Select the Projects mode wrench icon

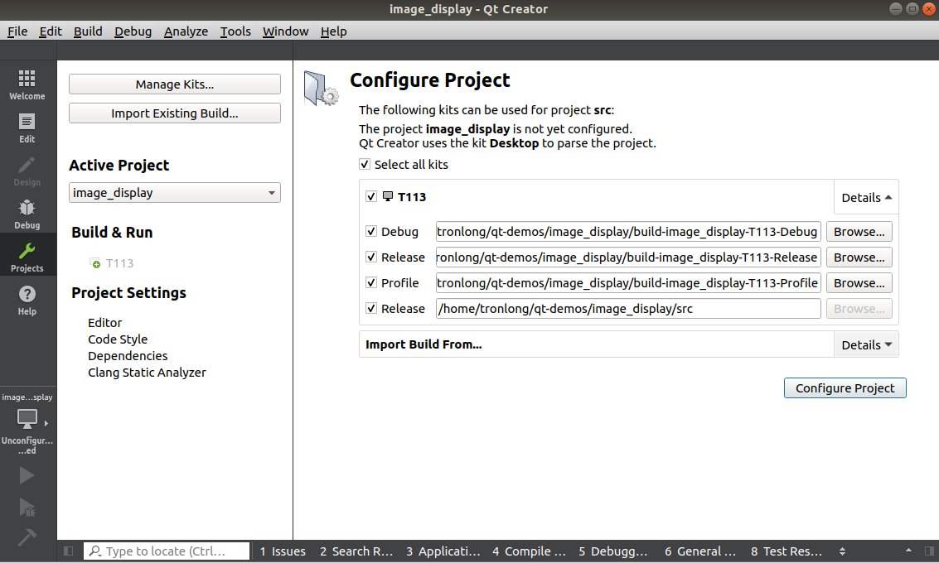click(x=27, y=251)
